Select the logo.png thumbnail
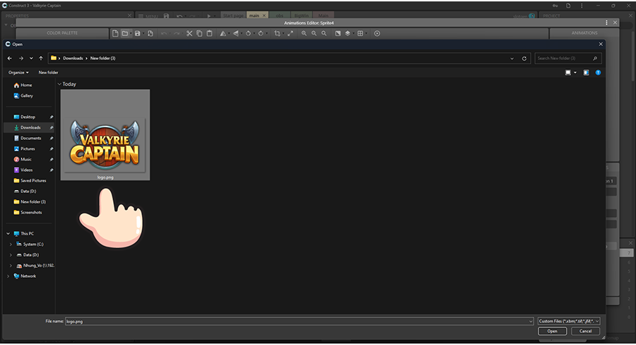The image size is (636, 345). 105,134
